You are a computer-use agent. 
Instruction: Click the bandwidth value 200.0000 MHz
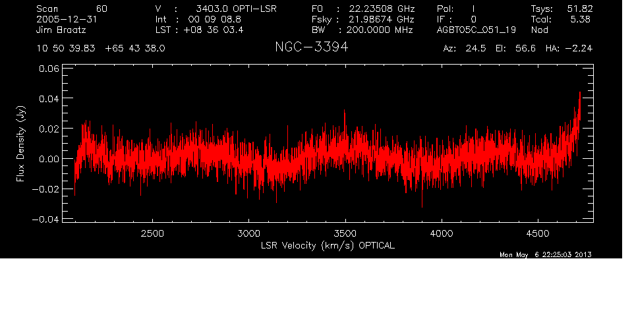coord(379,30)
